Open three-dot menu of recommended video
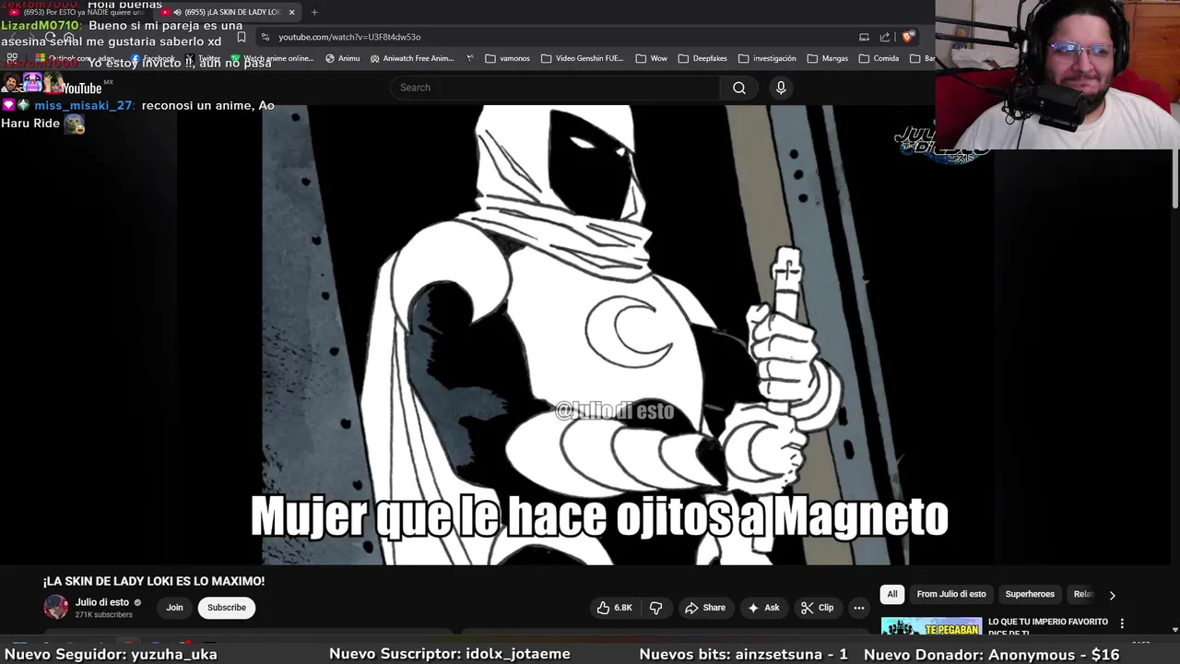The height and width of the screenshot is (664, 1180). (1122, 623)
